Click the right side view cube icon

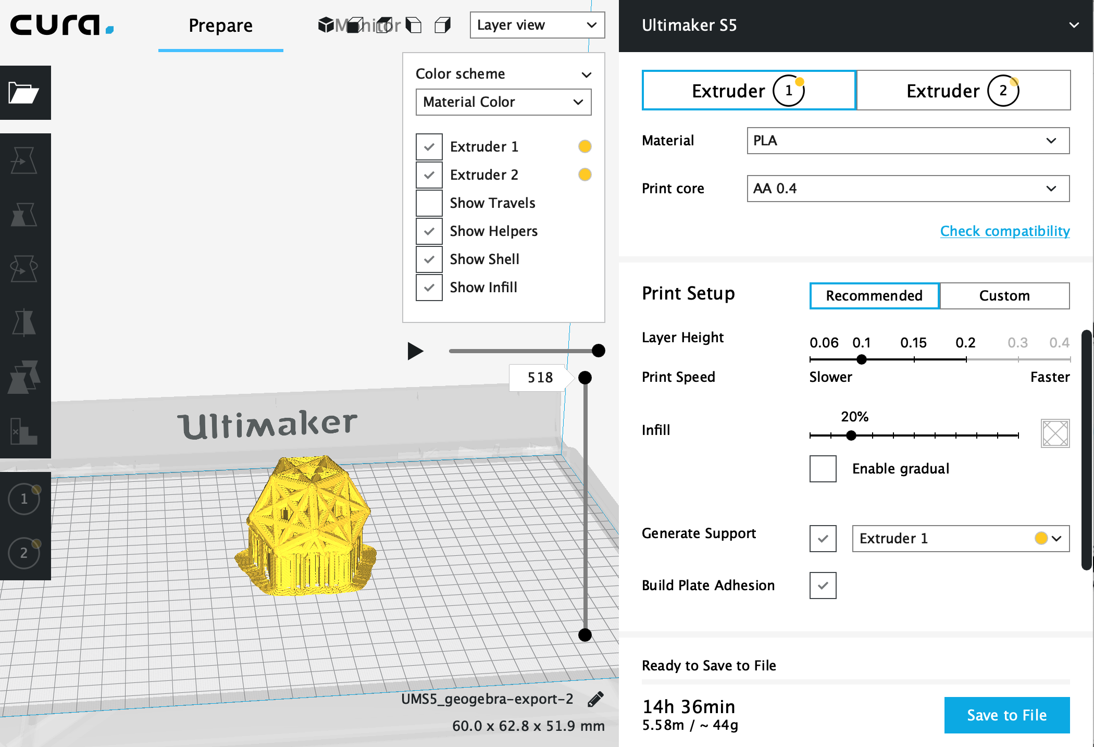pyautogui.click(x=442, y=25)
